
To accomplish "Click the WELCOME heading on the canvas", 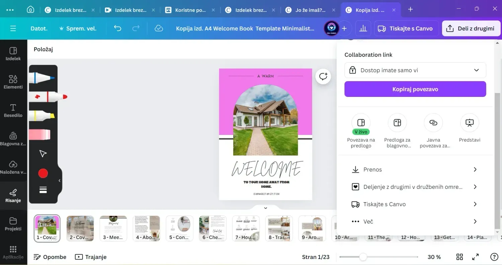I will click(267, 168).
